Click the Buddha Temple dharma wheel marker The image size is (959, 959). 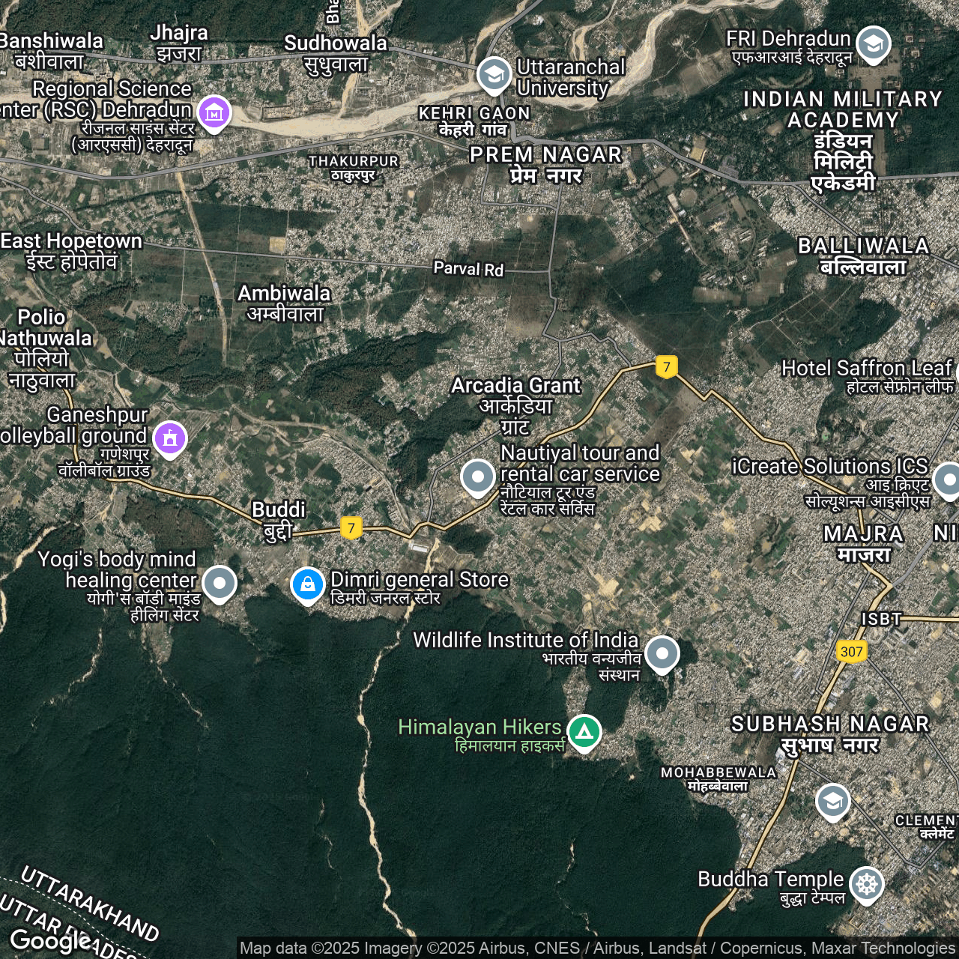click(x=867, y=884)
